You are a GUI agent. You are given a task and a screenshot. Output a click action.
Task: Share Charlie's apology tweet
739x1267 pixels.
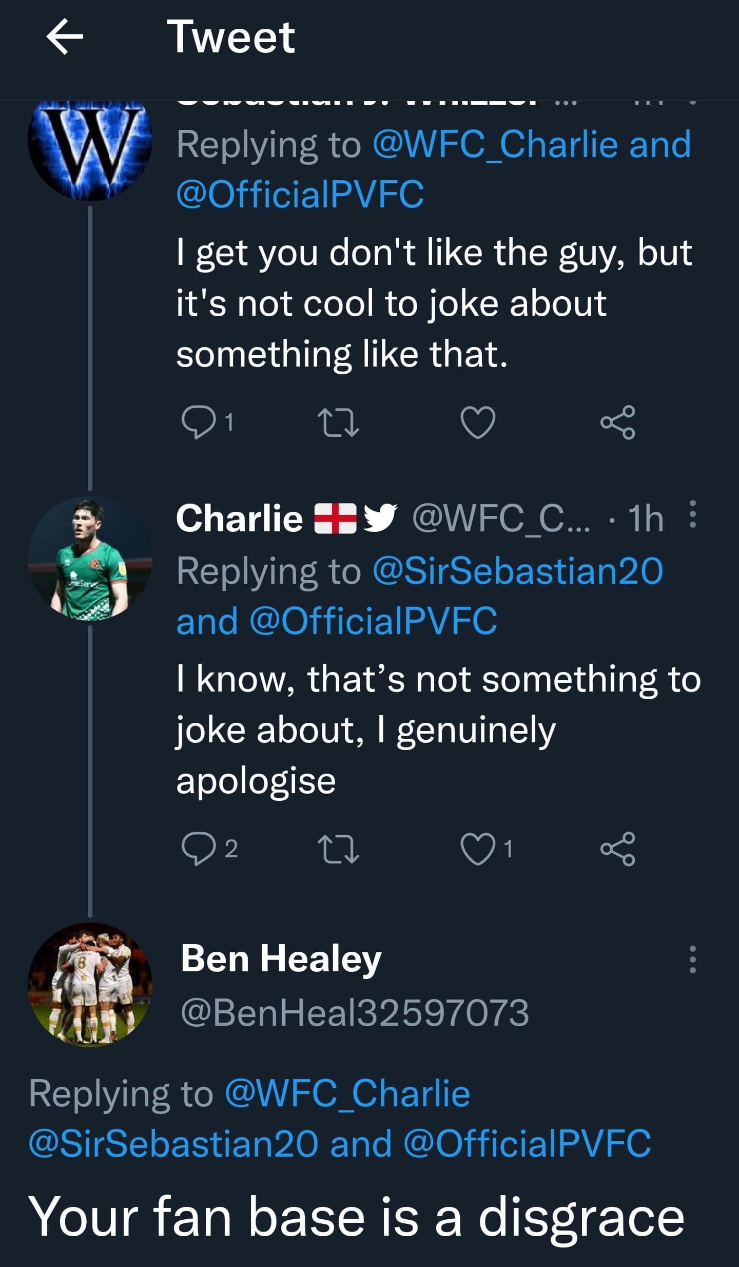(x=618, y=849)
